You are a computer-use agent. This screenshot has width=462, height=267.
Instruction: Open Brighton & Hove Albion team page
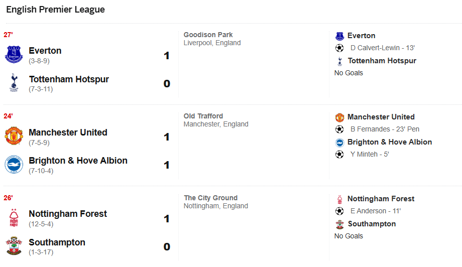tap(78, 161)
